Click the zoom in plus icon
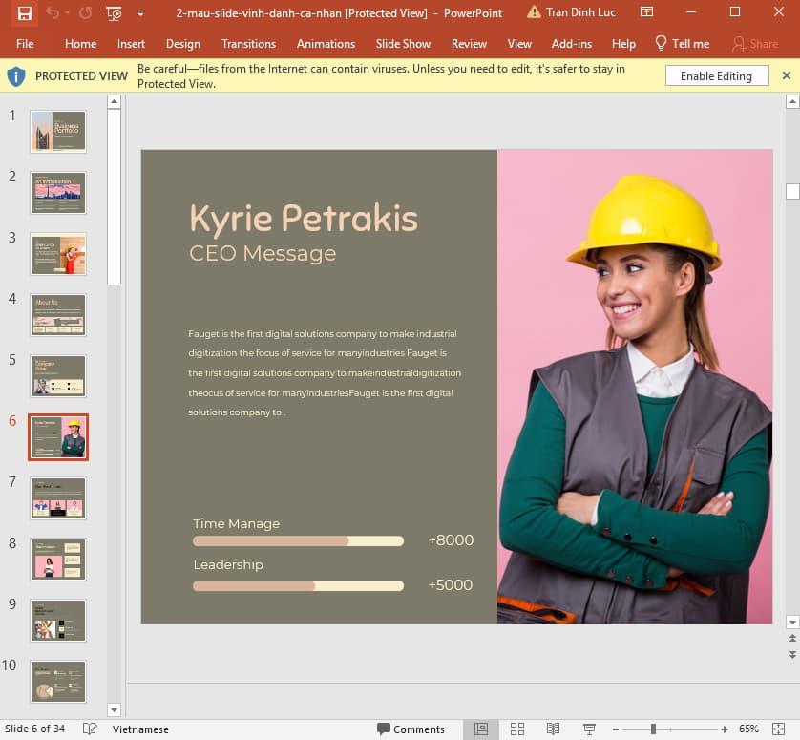The width and height of the screenshot is (800, 740). [x=725, y=729]
